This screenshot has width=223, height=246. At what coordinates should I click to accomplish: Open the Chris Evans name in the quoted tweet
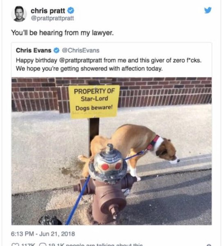pyautogui.click(x=34, y=50)
